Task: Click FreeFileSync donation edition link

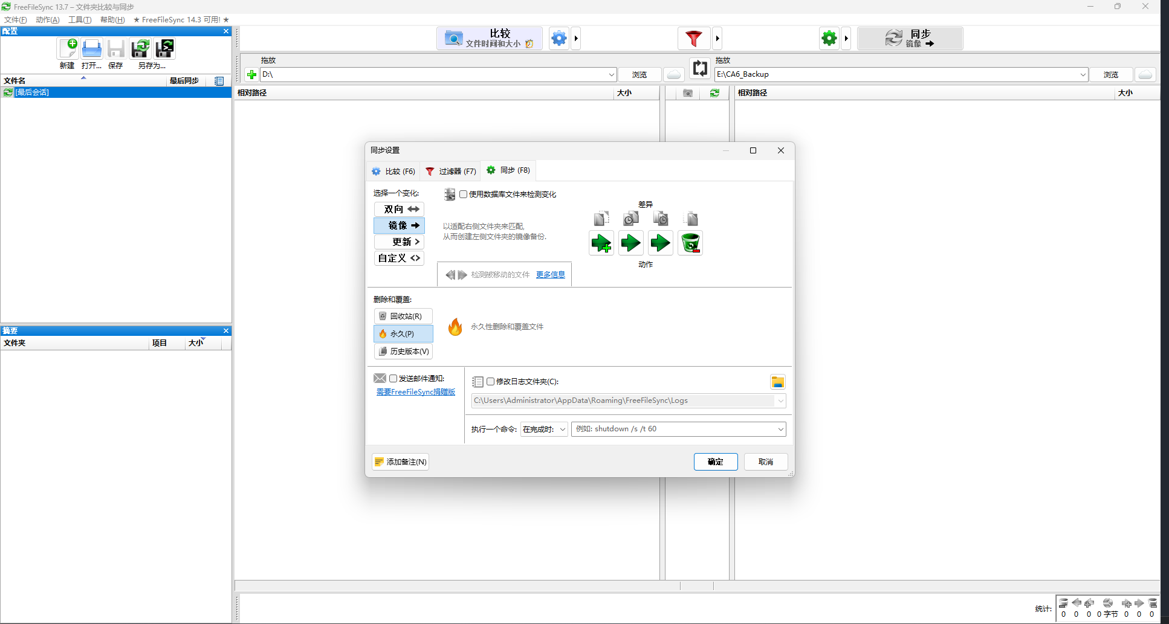Action: (416, 392)
